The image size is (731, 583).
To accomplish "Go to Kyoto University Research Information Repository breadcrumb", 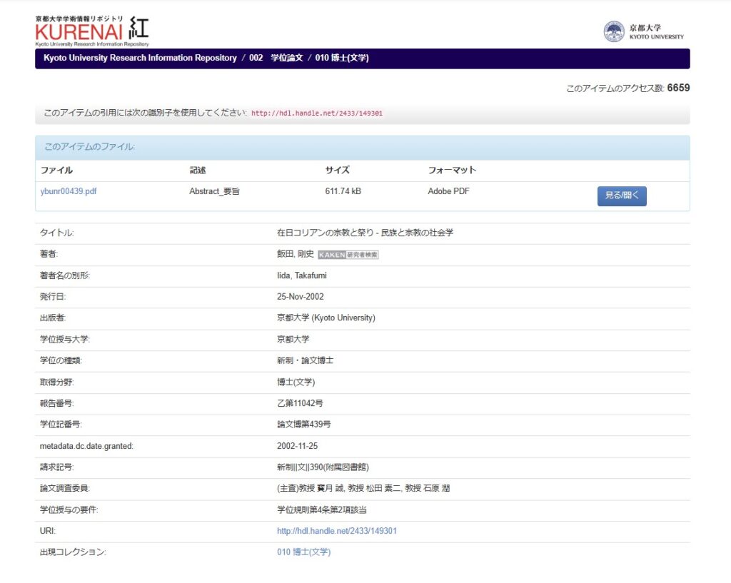I will click(140, 59).
